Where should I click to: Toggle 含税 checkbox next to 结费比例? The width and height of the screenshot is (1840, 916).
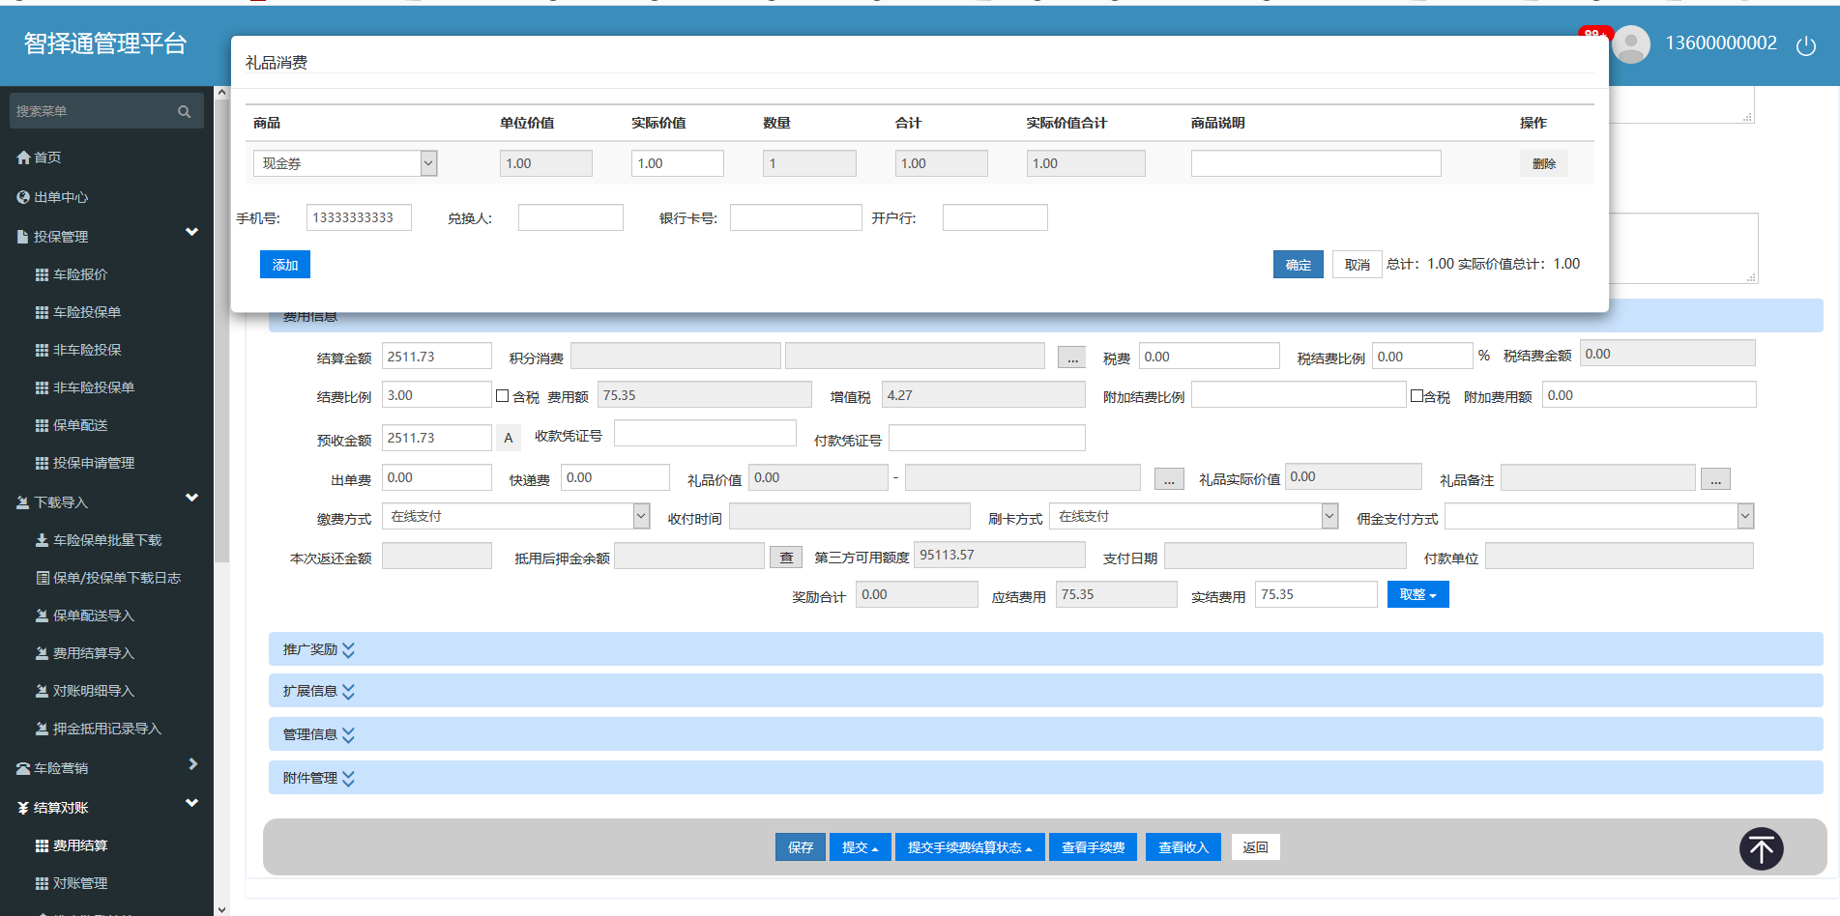click(503, 396)
